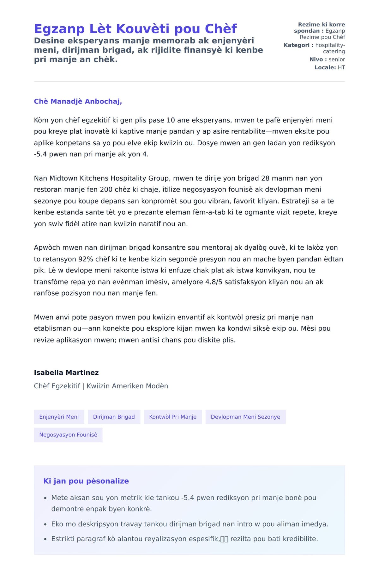Click the 'Egzanp Lèt Kouvèti pou Chèf' title
The width and height of the screenshot is (379, 576).
pyautogui.click(x=135, y=29)
